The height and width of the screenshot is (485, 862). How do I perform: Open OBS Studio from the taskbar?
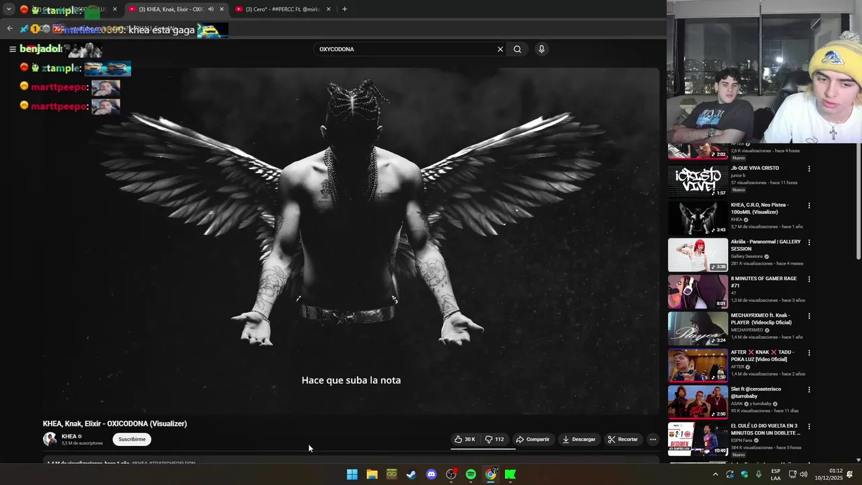(x=451, y=474)
